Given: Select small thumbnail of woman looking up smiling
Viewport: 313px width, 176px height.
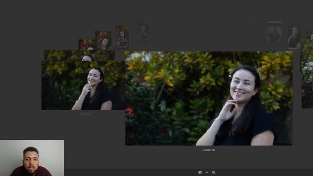Looking at the screenshot, I should [103, 40].
